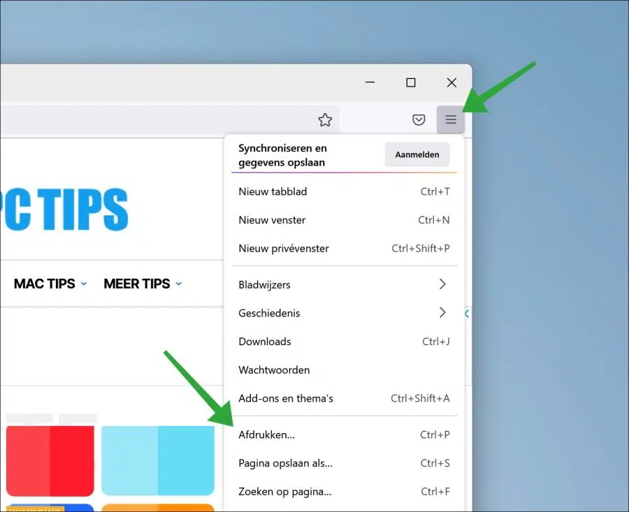Minimize the Firefox window
Image resolution: width=629 pixels, height=512 pixels.
[370, 82]
